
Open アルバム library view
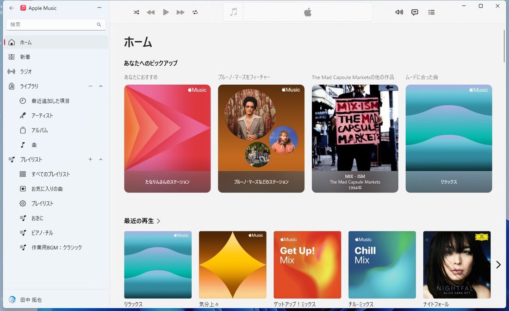click(x=56, y=130)
